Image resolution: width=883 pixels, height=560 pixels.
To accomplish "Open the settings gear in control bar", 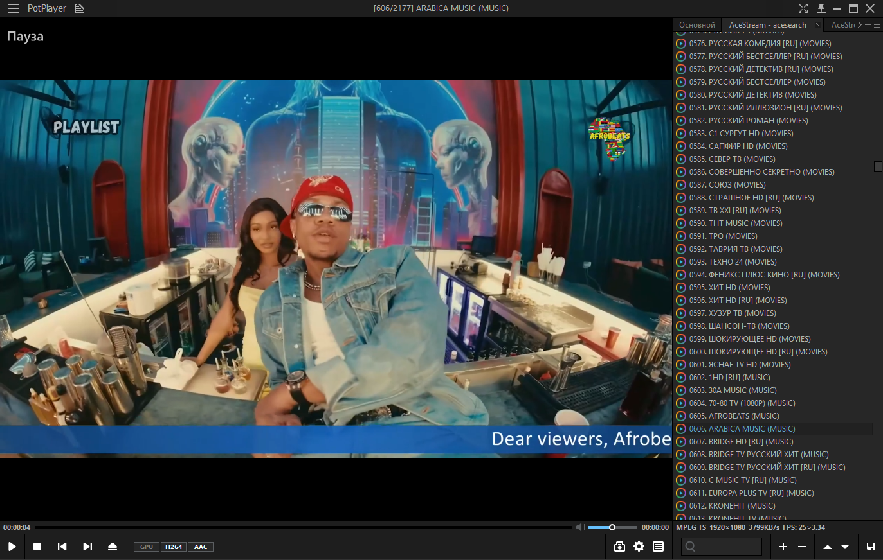I will point(639,547).
